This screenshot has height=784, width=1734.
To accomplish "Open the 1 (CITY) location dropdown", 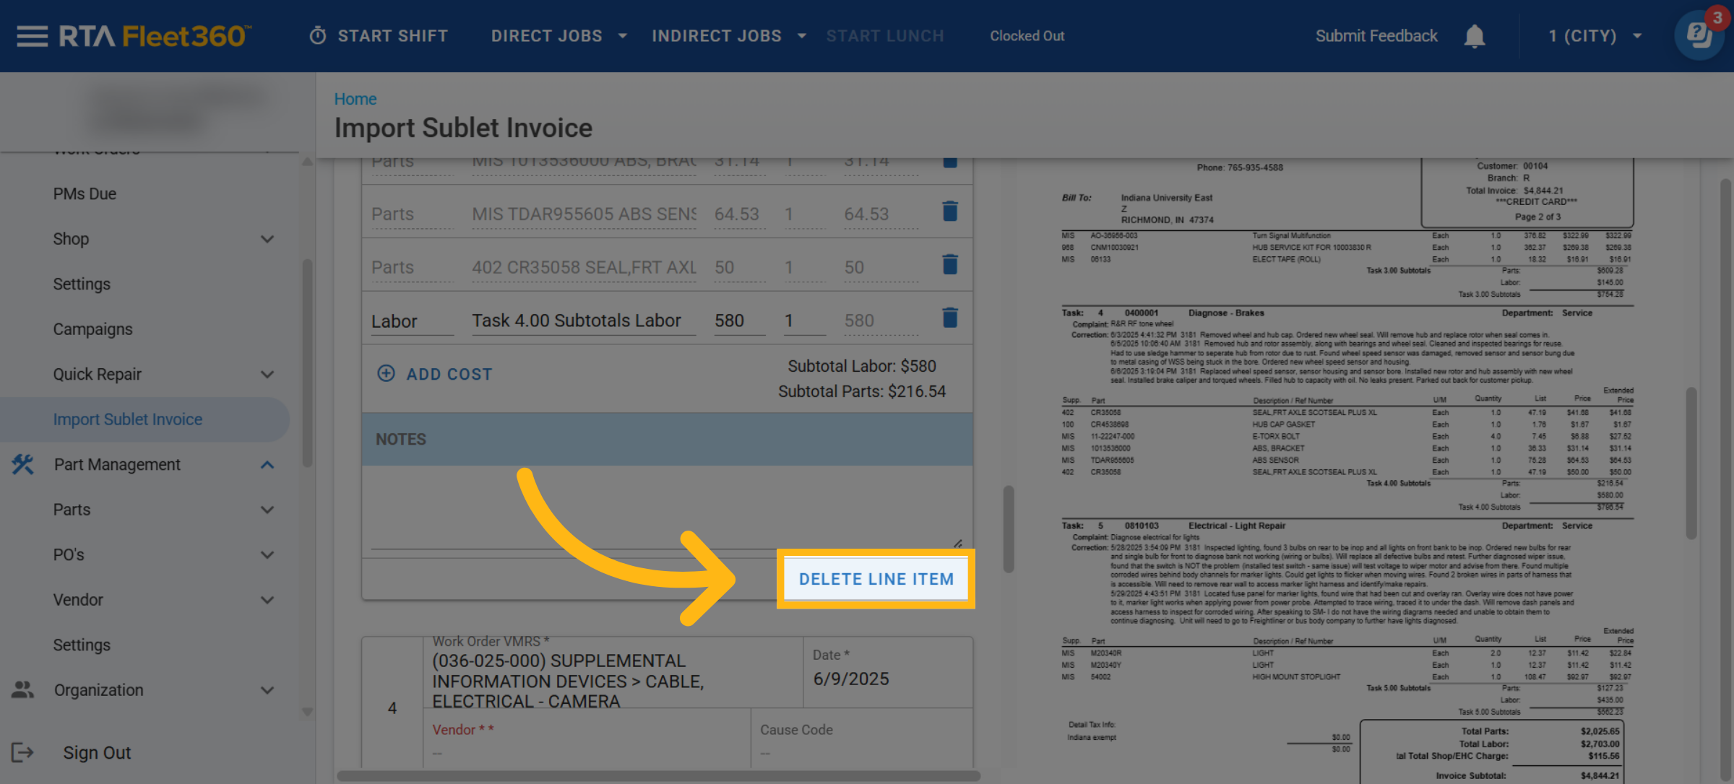I will point(1595,36).
